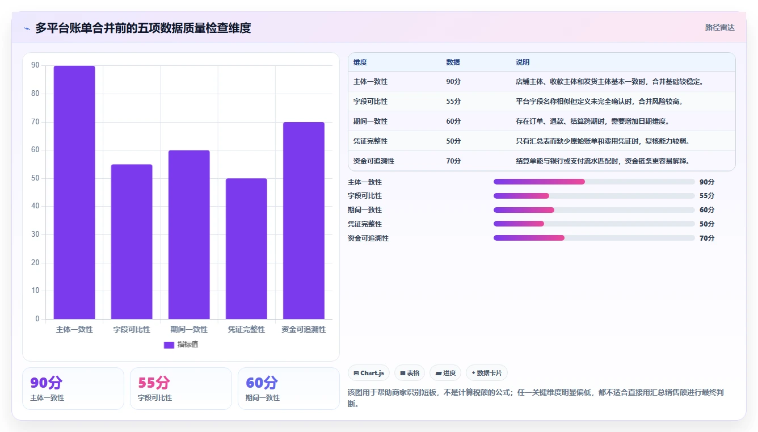Click the 期间一致性 bar in the chart
This screenshot has height=432, width=758.
pyautogui.click(x=189, y=234)
